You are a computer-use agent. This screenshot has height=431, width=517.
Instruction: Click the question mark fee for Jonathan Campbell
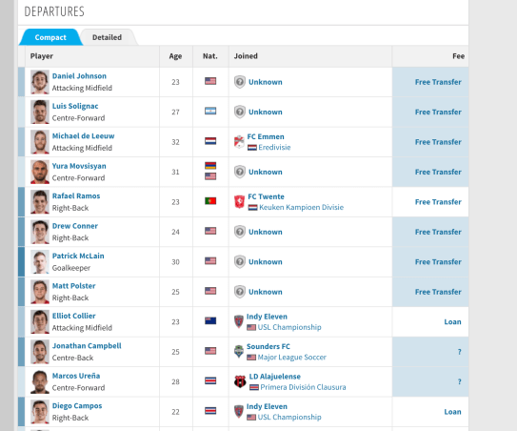coord(459,352)
